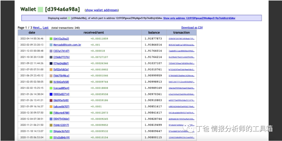
Task: View transaction 7aeb8511ac8860bc0942
Action: [181, 51]
